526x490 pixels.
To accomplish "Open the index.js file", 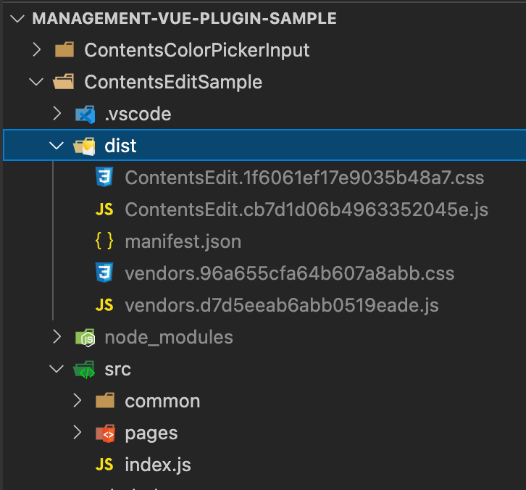I will click(157, 465).
